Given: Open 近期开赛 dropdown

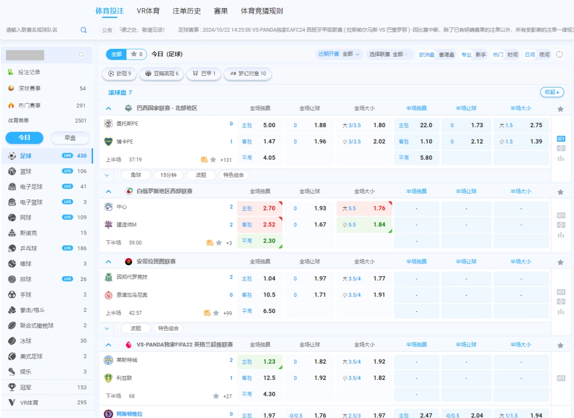Looking at the screenshot, I should point(339,54).
